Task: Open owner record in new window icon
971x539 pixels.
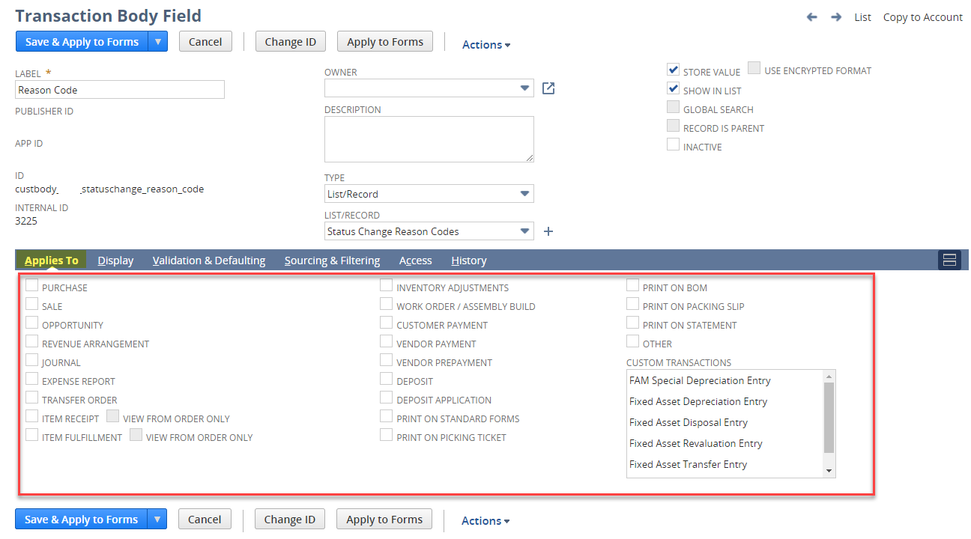Action: pyautogui.click(x=548, y=88)
